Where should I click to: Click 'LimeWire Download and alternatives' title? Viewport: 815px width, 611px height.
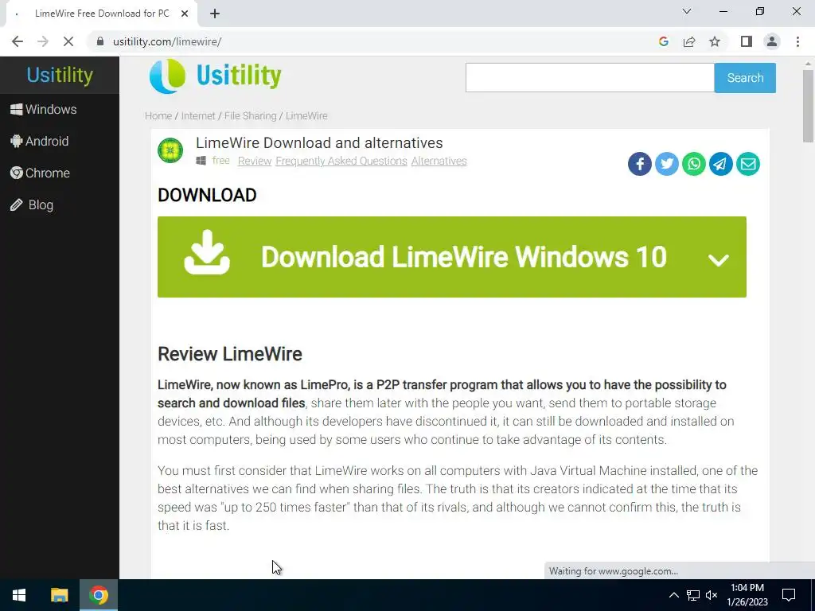pos(320,143)
